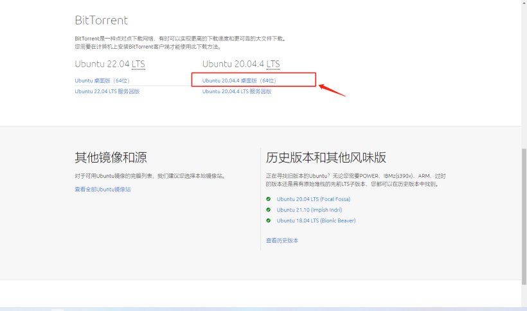Select Ubuntu 22.04 LTS 服务器版 link

pyautogui.click(x=107, y=92)
